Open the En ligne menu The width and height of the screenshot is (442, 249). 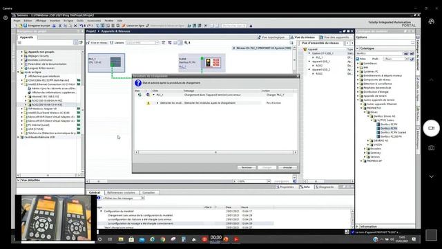[68, 21]
